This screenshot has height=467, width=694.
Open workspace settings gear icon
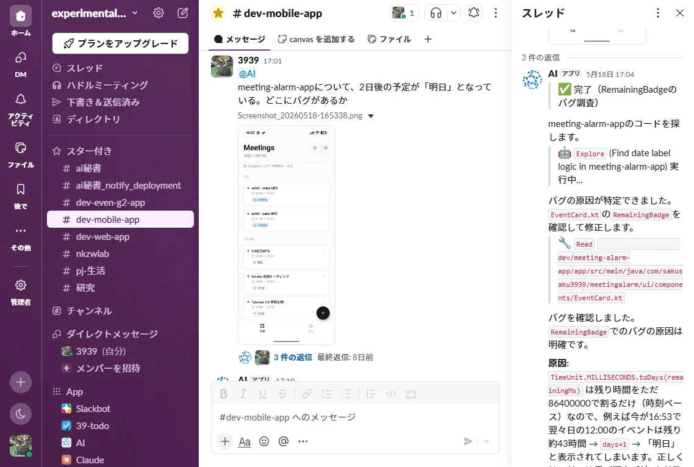tap(159, 13)
